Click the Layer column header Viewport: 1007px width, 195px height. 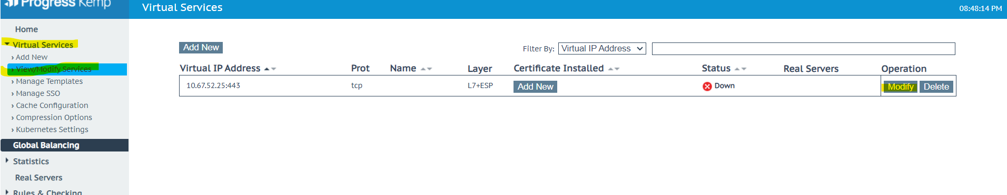pyautogui.click(x=480, y=69)
